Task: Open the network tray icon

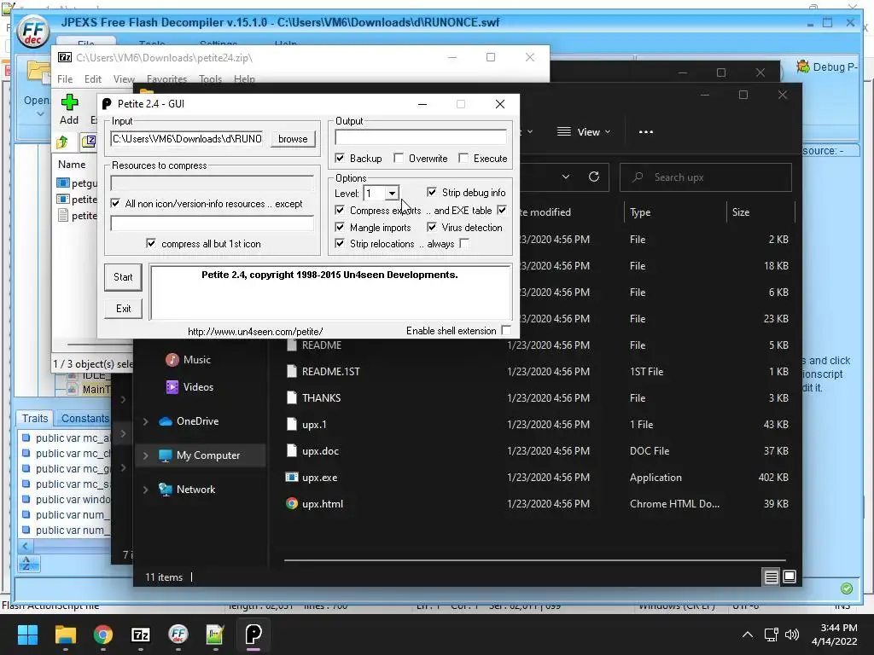Action: pos(771,635)
